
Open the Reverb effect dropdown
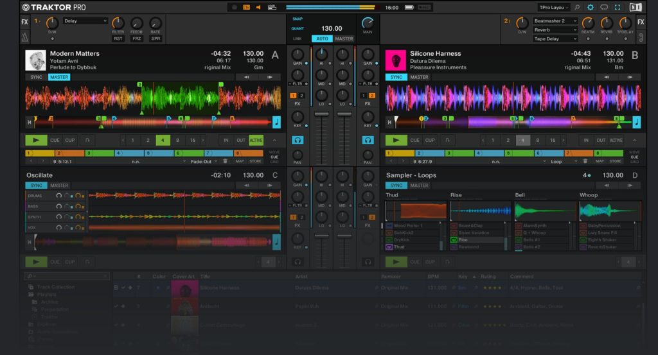tap(555, 30)
